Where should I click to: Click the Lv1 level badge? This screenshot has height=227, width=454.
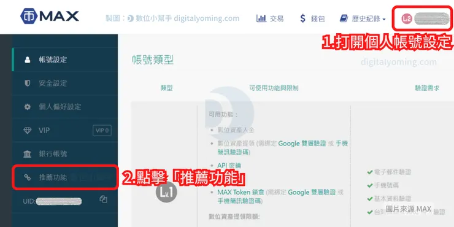pos(166,191)
